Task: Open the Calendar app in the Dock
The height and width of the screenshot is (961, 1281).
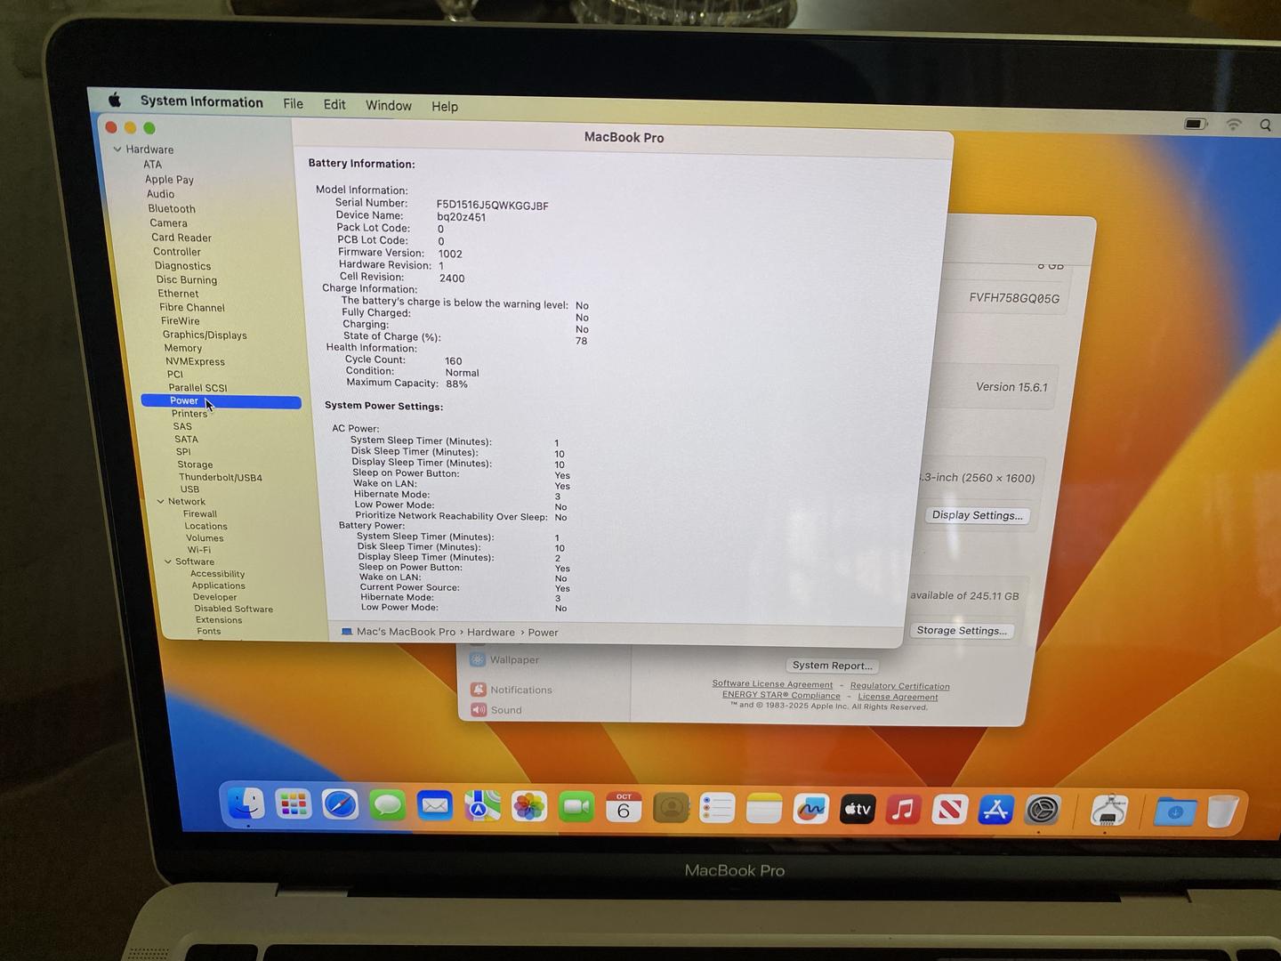Action: point(623,808)
